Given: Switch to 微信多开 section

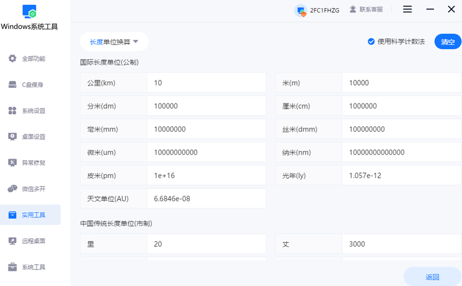Looking at the screenshot, I should coord(34,189).
